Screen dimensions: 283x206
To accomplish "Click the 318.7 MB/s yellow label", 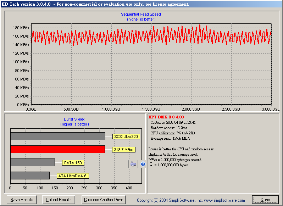I will coord(124,150).
